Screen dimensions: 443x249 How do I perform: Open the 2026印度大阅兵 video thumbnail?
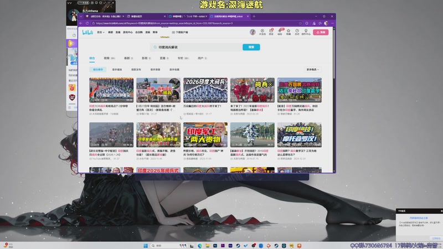(205, 90)
